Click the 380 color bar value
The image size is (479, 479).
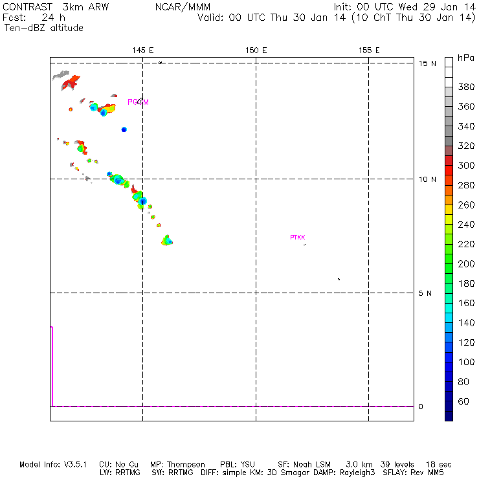(x=466, y=87)
